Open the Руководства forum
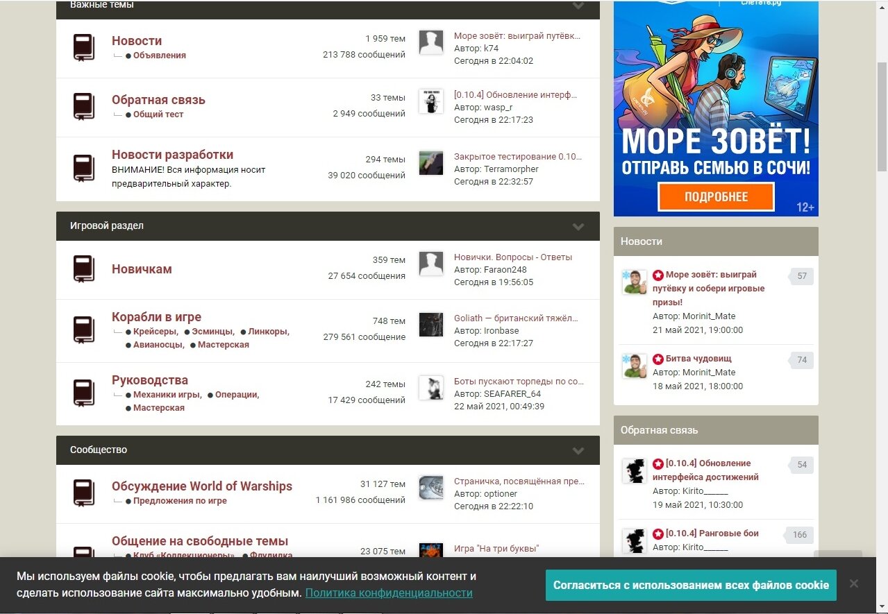The height and width of the screenshot is (614, 888). (150, 380)
